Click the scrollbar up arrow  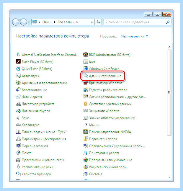pos(169,47)
